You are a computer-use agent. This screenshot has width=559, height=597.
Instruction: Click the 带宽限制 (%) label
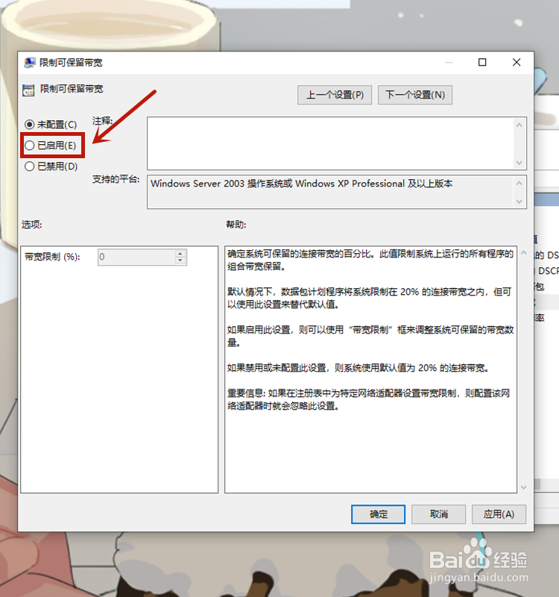click(52, 257)
